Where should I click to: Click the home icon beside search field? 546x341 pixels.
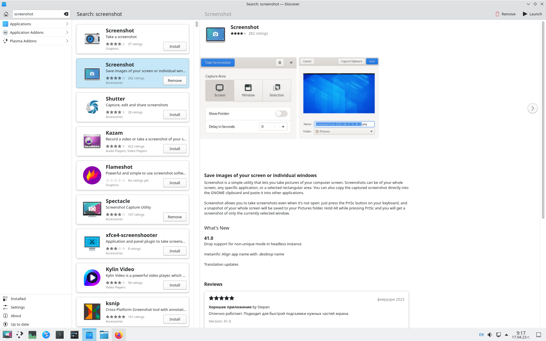(6, 14)
